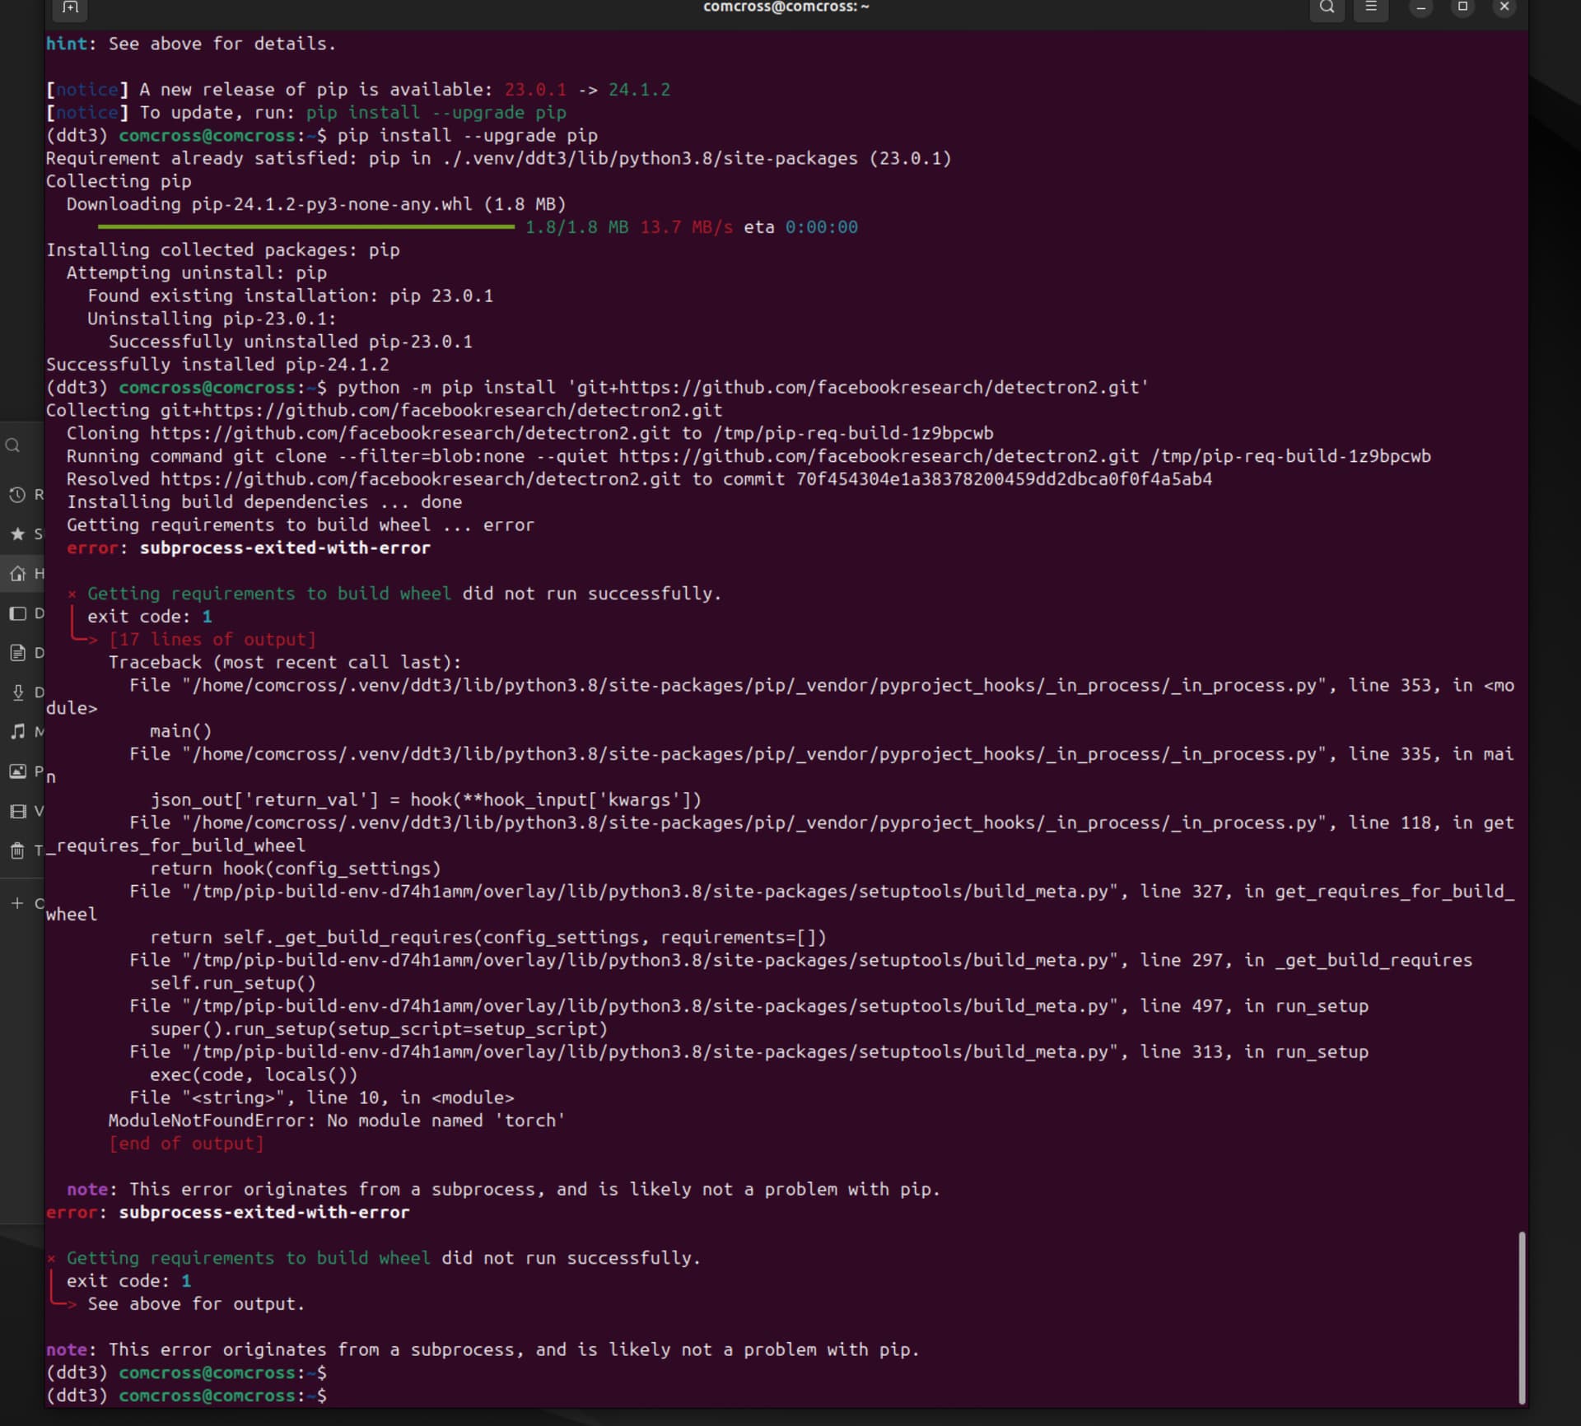Viewport: 1581px width, 1426px height.
Task: Click the terminal search icon
Action: (x=1327, y=7)
